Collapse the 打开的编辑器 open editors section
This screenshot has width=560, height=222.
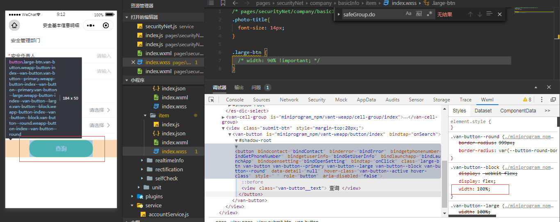[x=164, y=17]
